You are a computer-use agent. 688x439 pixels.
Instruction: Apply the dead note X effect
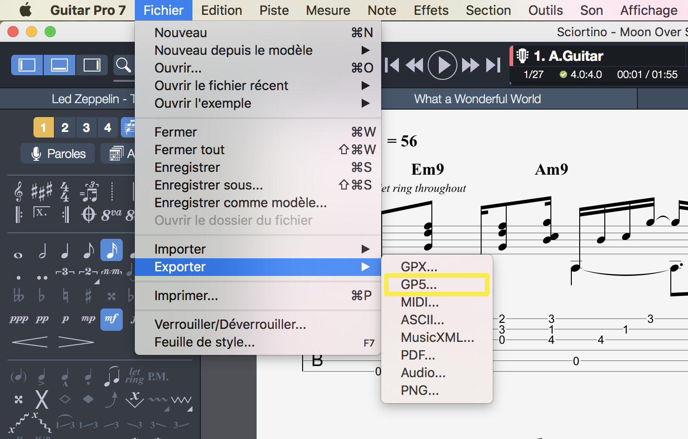click(x=42, y=400)
